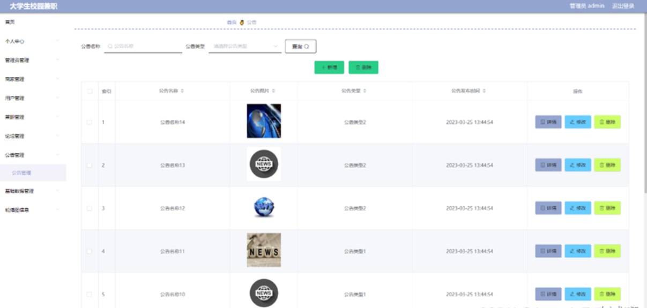Tick checkbox of row 公告名称11
647x308 pixels.
pyautogui.click(x=90, y=251)
